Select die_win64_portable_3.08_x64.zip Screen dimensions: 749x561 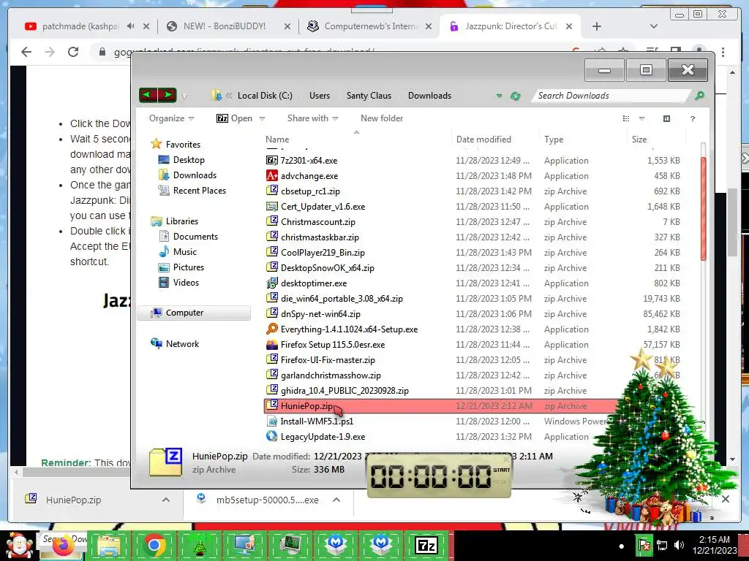(x=342, y=299)
